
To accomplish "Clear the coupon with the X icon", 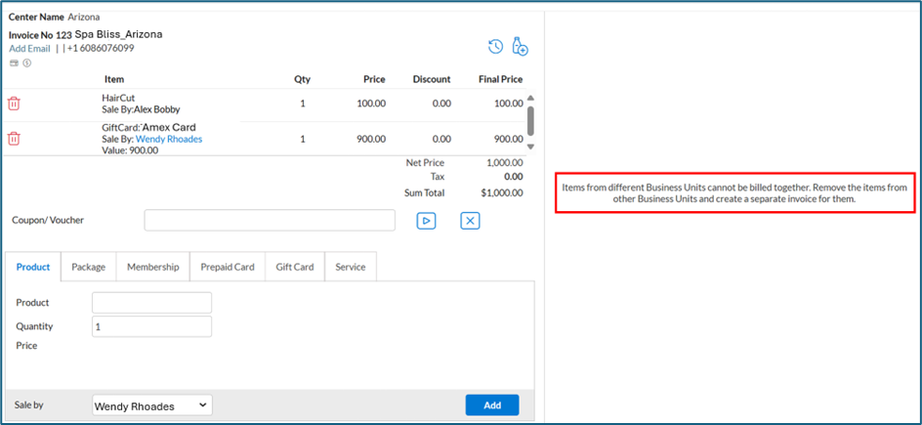I will pos(470,221).
